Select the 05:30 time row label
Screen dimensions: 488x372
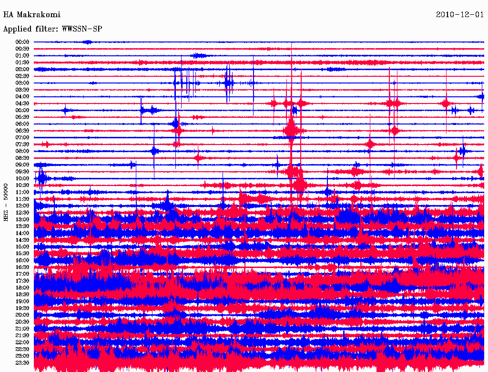[22, 117]
